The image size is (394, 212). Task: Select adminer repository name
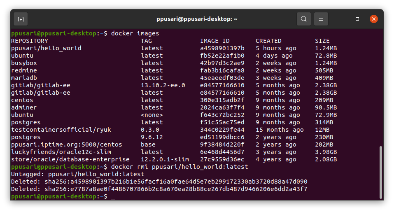pyautogui.click(x=24, y=107)
